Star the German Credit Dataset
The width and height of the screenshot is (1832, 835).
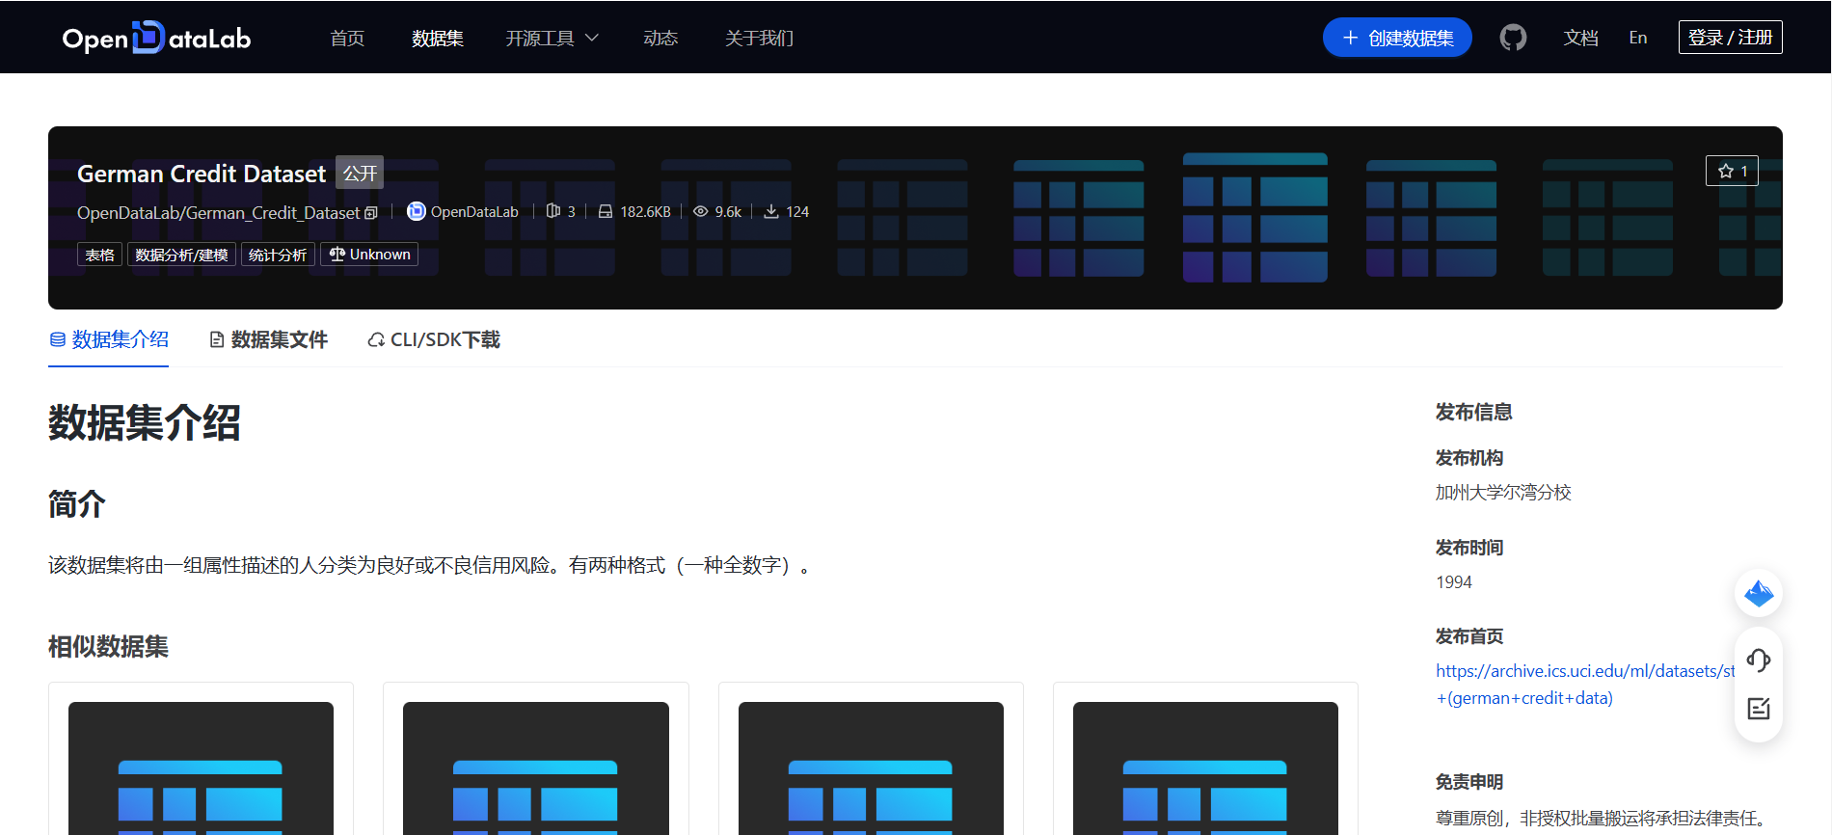coord(1732,171)
